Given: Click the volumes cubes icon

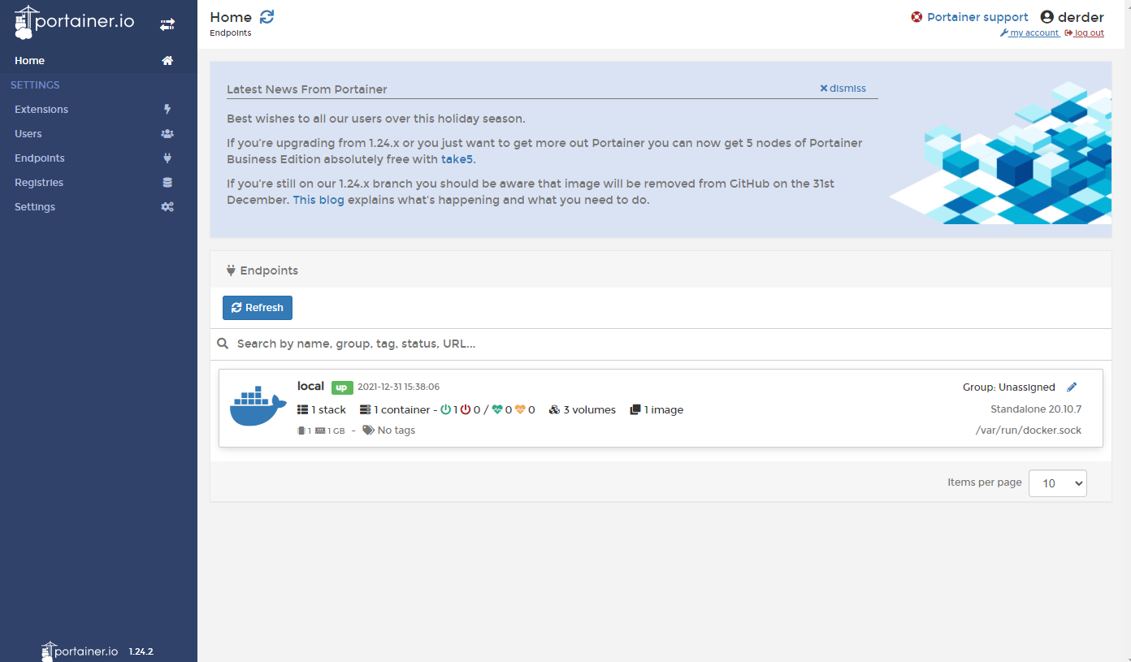Looking at the screenshot, I should [x=554, y=410].
